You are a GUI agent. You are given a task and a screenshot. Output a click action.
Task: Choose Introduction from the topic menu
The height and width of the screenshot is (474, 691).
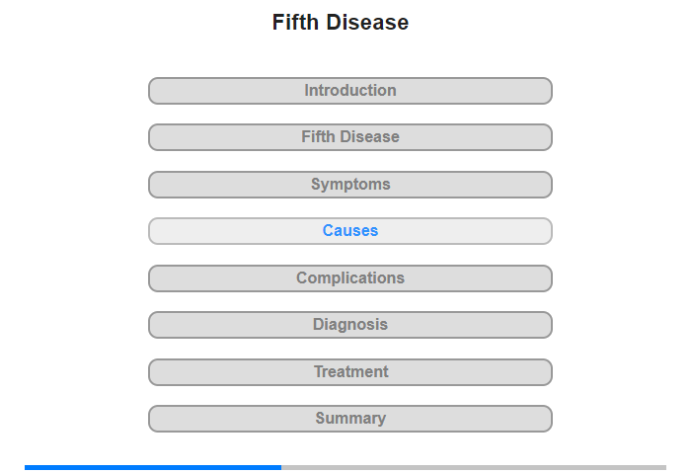(x=350, y=91)
